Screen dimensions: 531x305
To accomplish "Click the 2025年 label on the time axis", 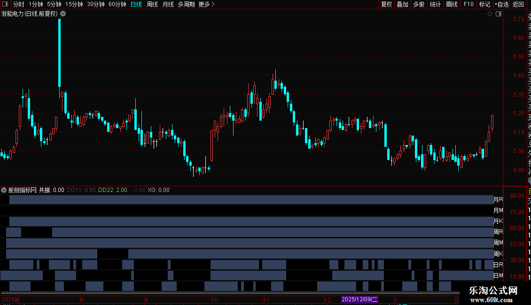I will tap(11, 299).
